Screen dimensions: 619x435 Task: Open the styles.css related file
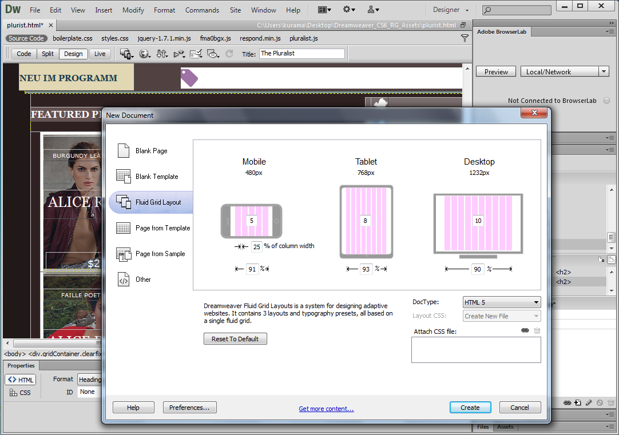(115, 38)
